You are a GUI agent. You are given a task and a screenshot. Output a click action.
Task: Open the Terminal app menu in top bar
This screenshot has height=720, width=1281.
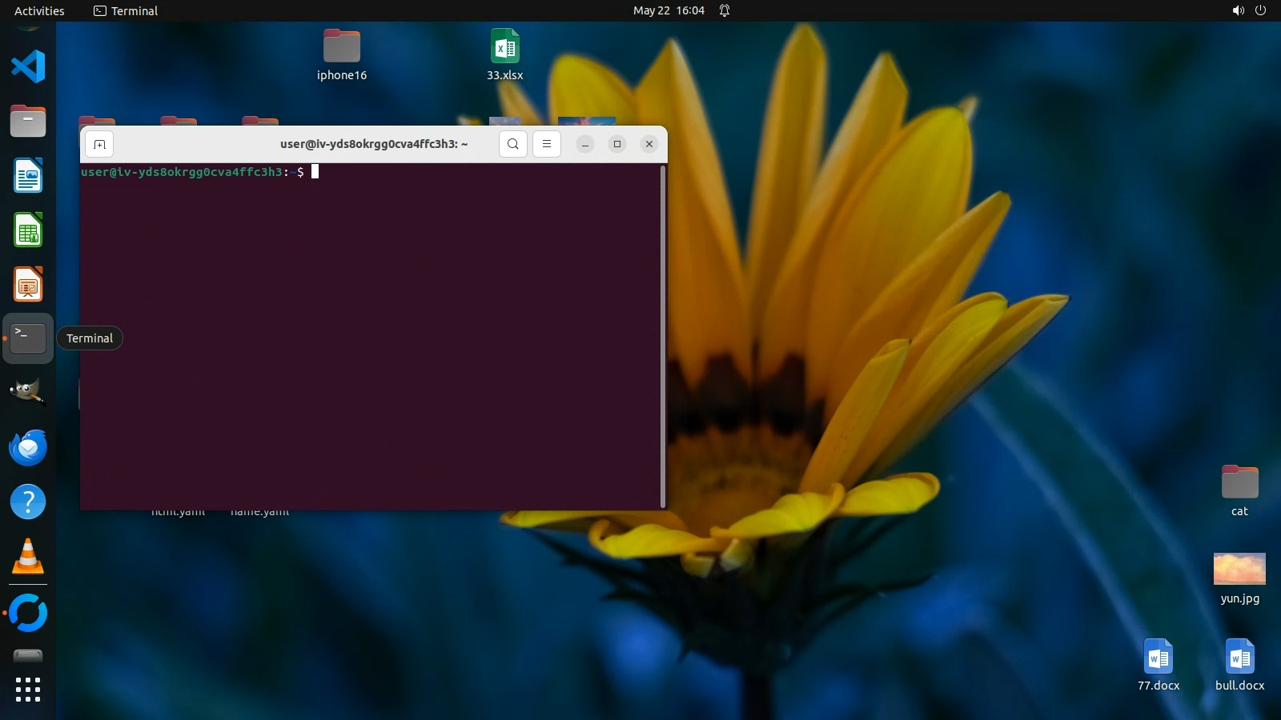pyautogui.click(x=126, y=10)
